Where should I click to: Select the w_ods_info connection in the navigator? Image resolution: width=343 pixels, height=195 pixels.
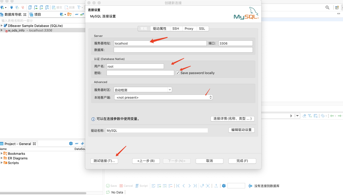16,30
